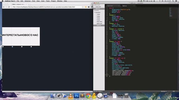Viewport: 179px width, 100px height.
Task: Close the Chrome accordion effect tab
Action: (x=26, y=4)
